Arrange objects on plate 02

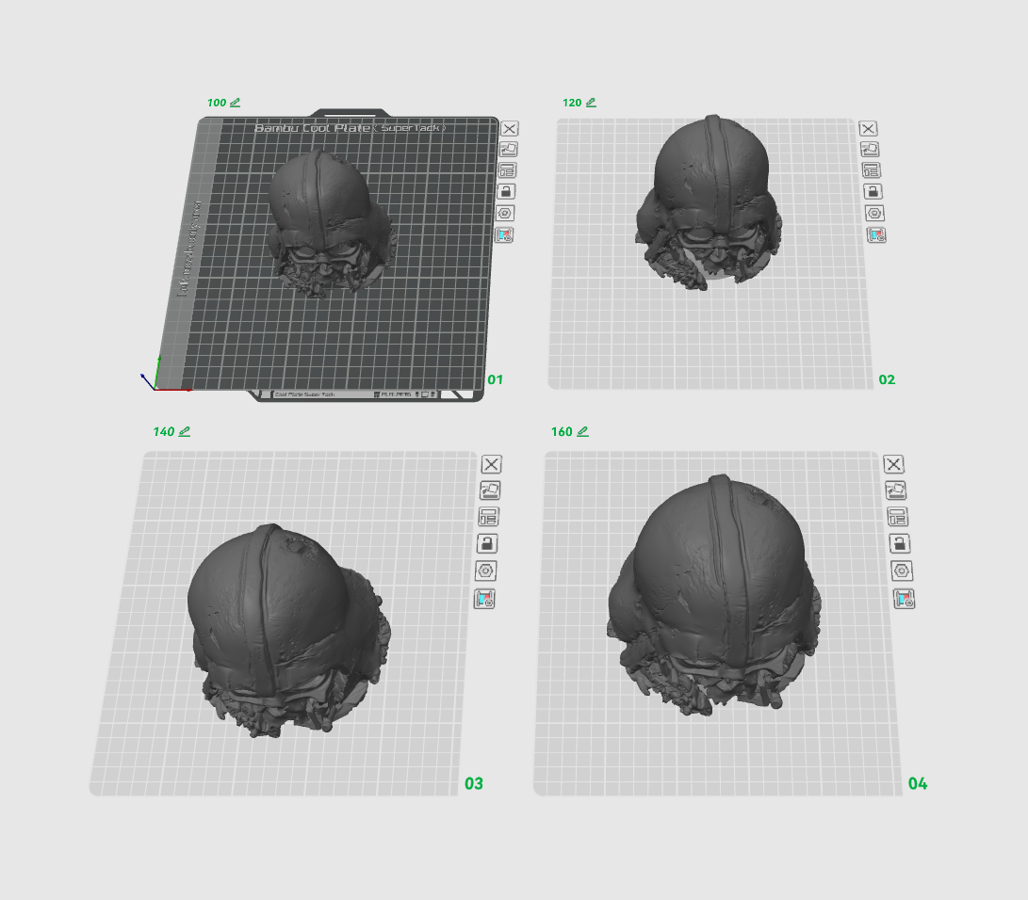click(872, 170)
